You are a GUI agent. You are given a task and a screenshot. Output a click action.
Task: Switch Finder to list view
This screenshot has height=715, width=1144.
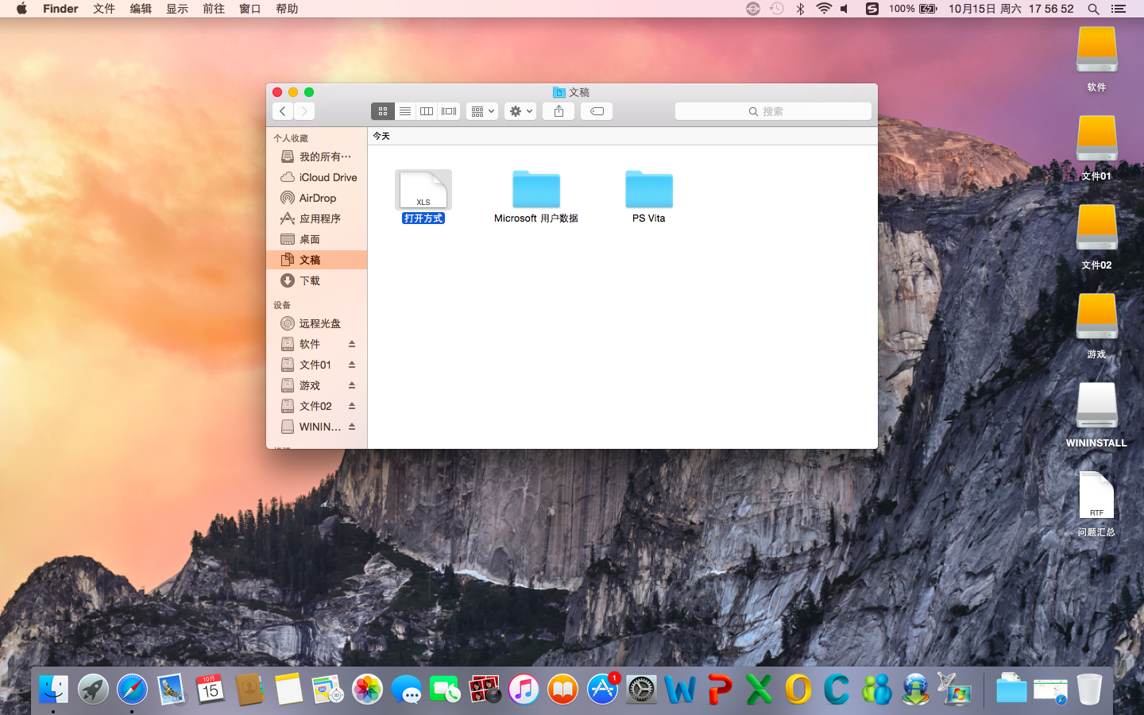click(405, 111)
